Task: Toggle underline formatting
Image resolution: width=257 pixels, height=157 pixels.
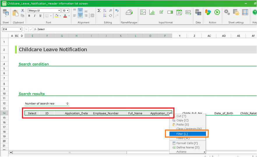Action: pos(40,16)
